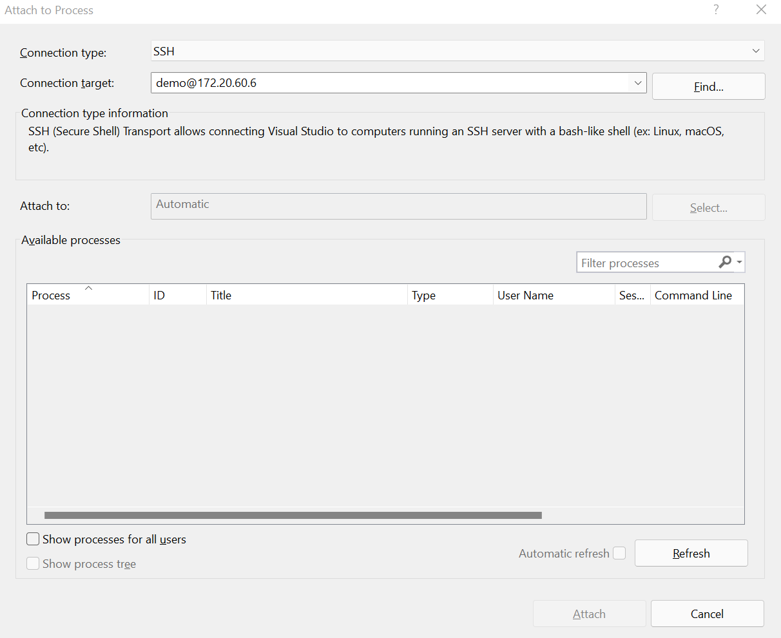This screenshot has height=638, width=781.
Task: Open the filter options dropdown beside the magnifier
Action: click(738, 262)
